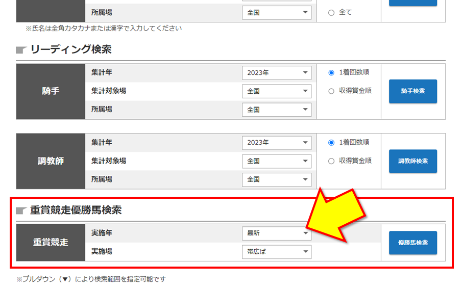This screenshot has width=463, height=289.
Task: Open the 所属場 dropdown in 調教師 section
Action: coord(276,179)
